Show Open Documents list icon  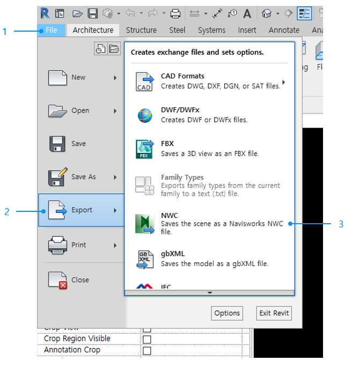tap(114, 49)
